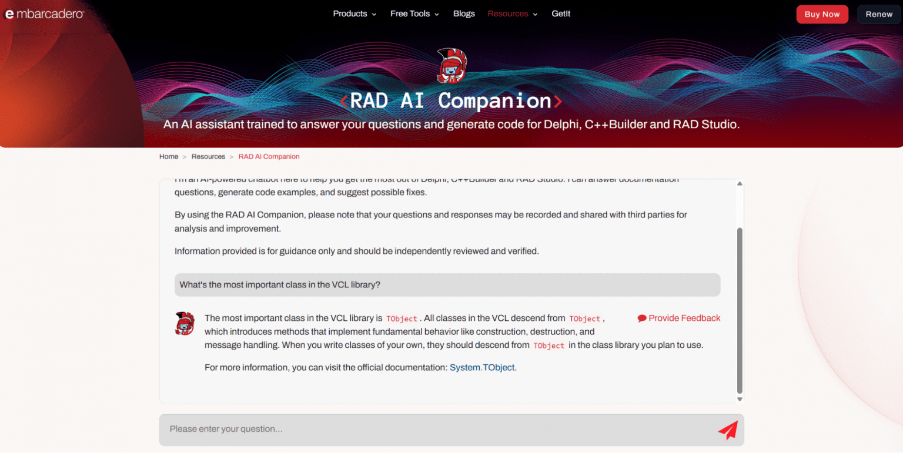Click the Embarcadero logo
This screenshot has width=903, height=453.
(x=44, y=14)
